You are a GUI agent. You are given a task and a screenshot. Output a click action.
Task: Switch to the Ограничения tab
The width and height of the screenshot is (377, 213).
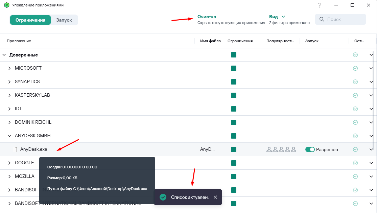click(x=30, y=20)
